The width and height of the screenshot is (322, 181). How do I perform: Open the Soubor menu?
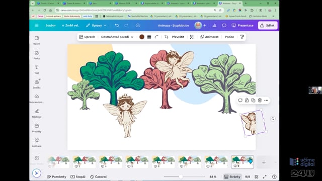[50, 26]
